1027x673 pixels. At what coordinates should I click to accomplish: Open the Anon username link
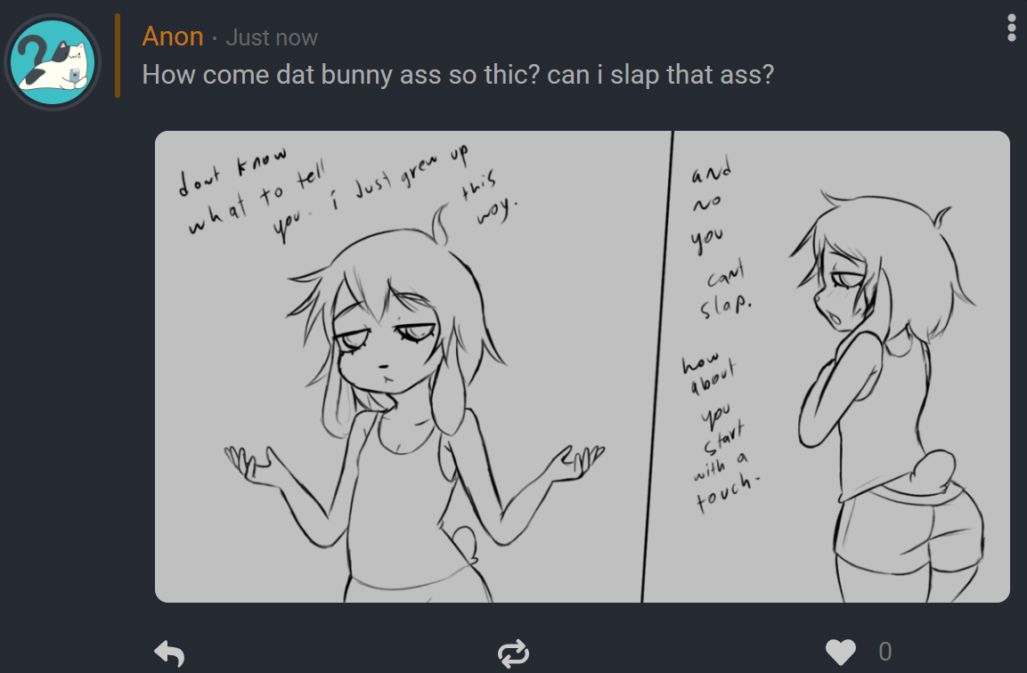coord(173,36)
